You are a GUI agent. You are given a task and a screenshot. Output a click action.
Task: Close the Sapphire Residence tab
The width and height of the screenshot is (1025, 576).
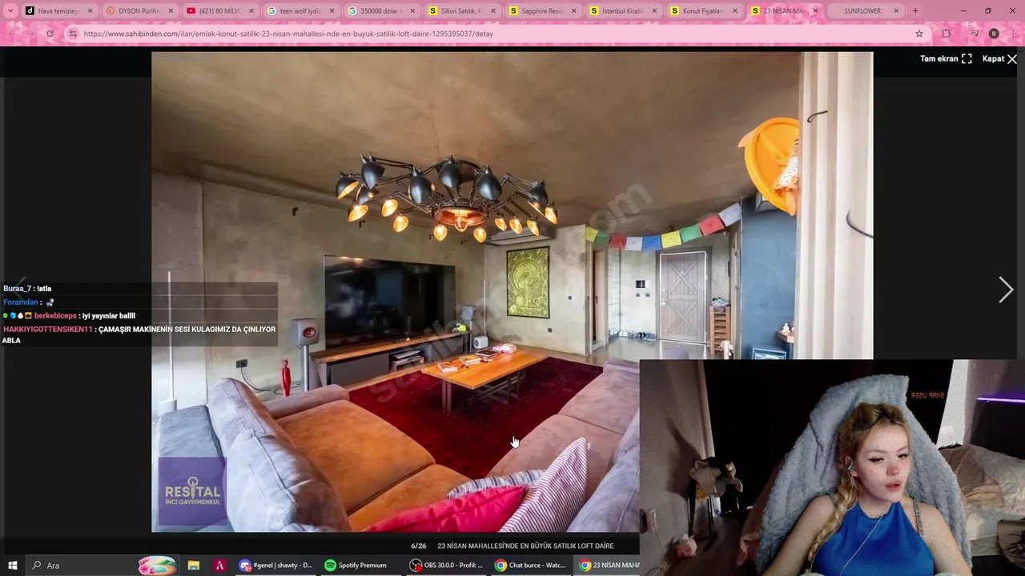(x=573, y=11)
